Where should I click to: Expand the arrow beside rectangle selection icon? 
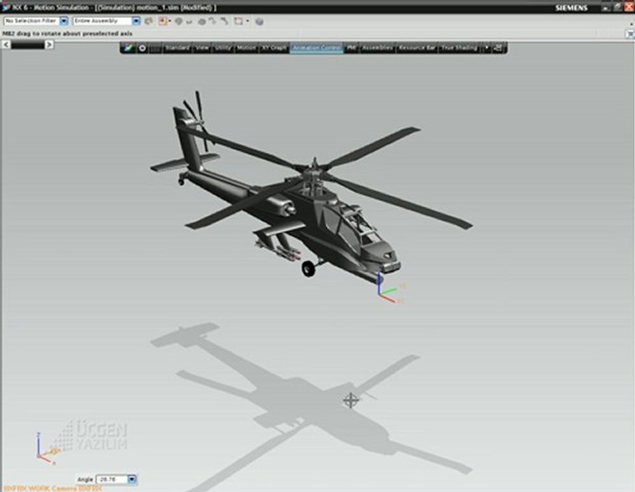click(x=247, y=21)
